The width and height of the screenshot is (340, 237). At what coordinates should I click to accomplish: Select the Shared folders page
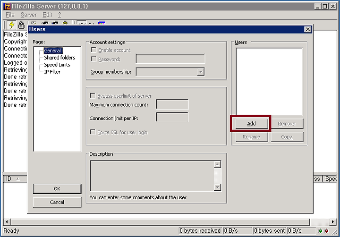[59, 58]
